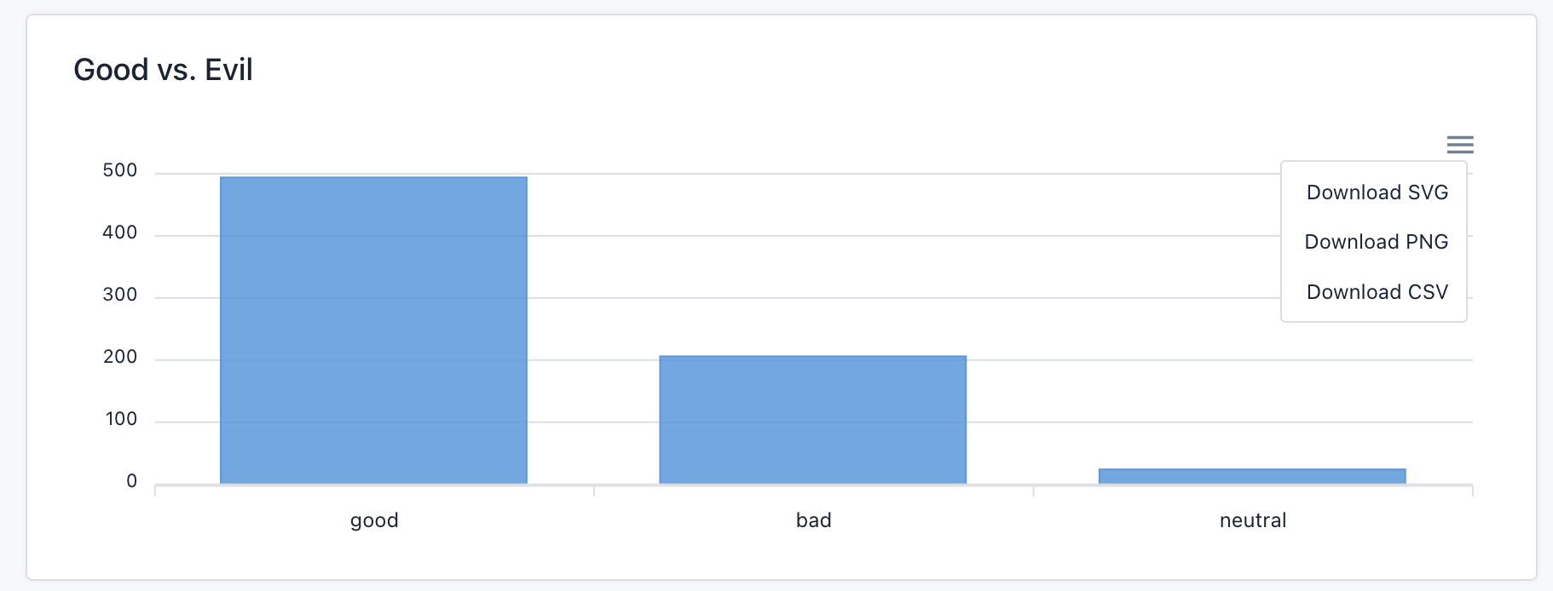Click the 400 gridline between good and bad bars

point(593,236)
